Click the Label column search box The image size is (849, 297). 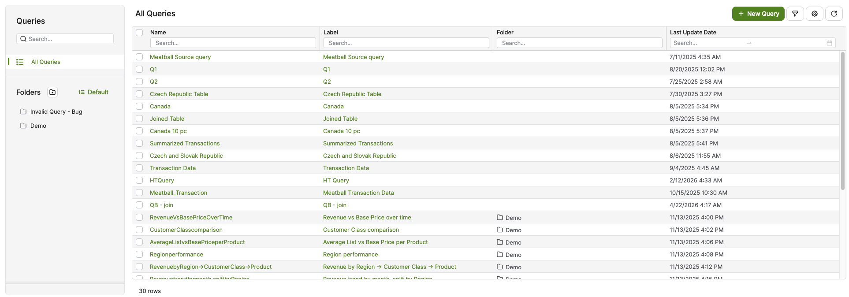pyautogui.click(x=406, y=43)
